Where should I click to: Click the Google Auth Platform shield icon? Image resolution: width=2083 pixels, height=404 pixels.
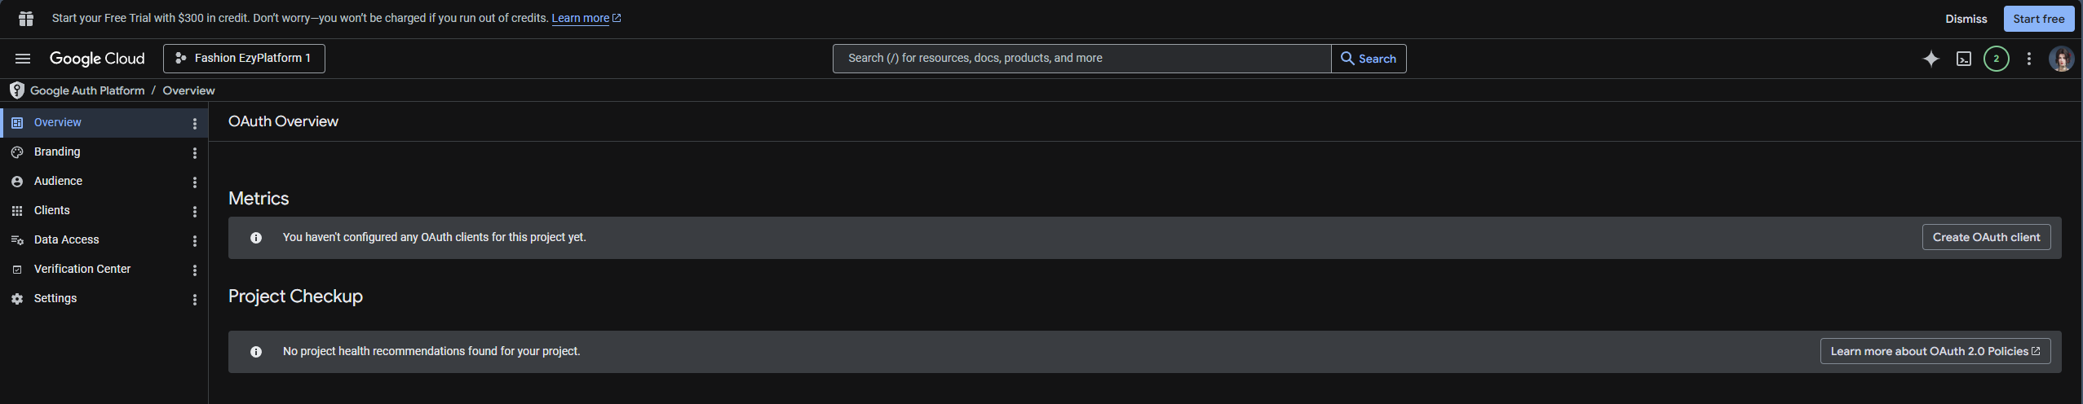(x=16, y=90)
